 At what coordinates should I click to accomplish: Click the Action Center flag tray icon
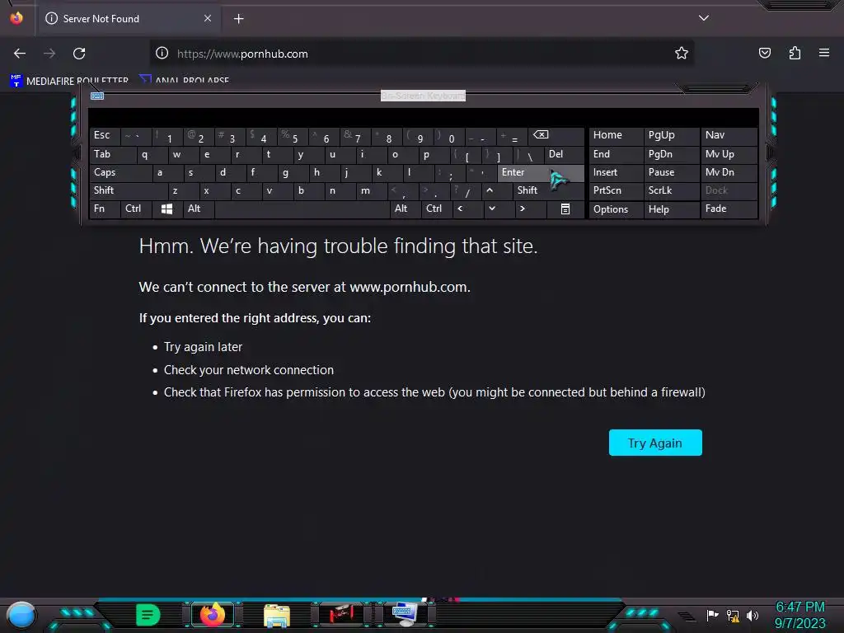pos(712,615)
